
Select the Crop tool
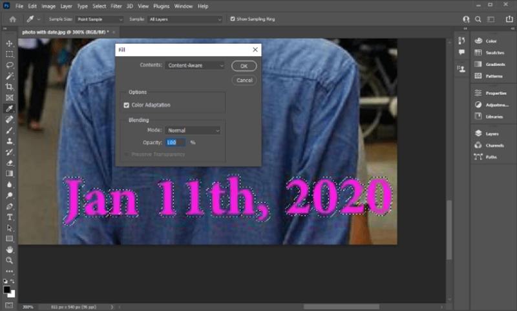(x=10, y=86)
